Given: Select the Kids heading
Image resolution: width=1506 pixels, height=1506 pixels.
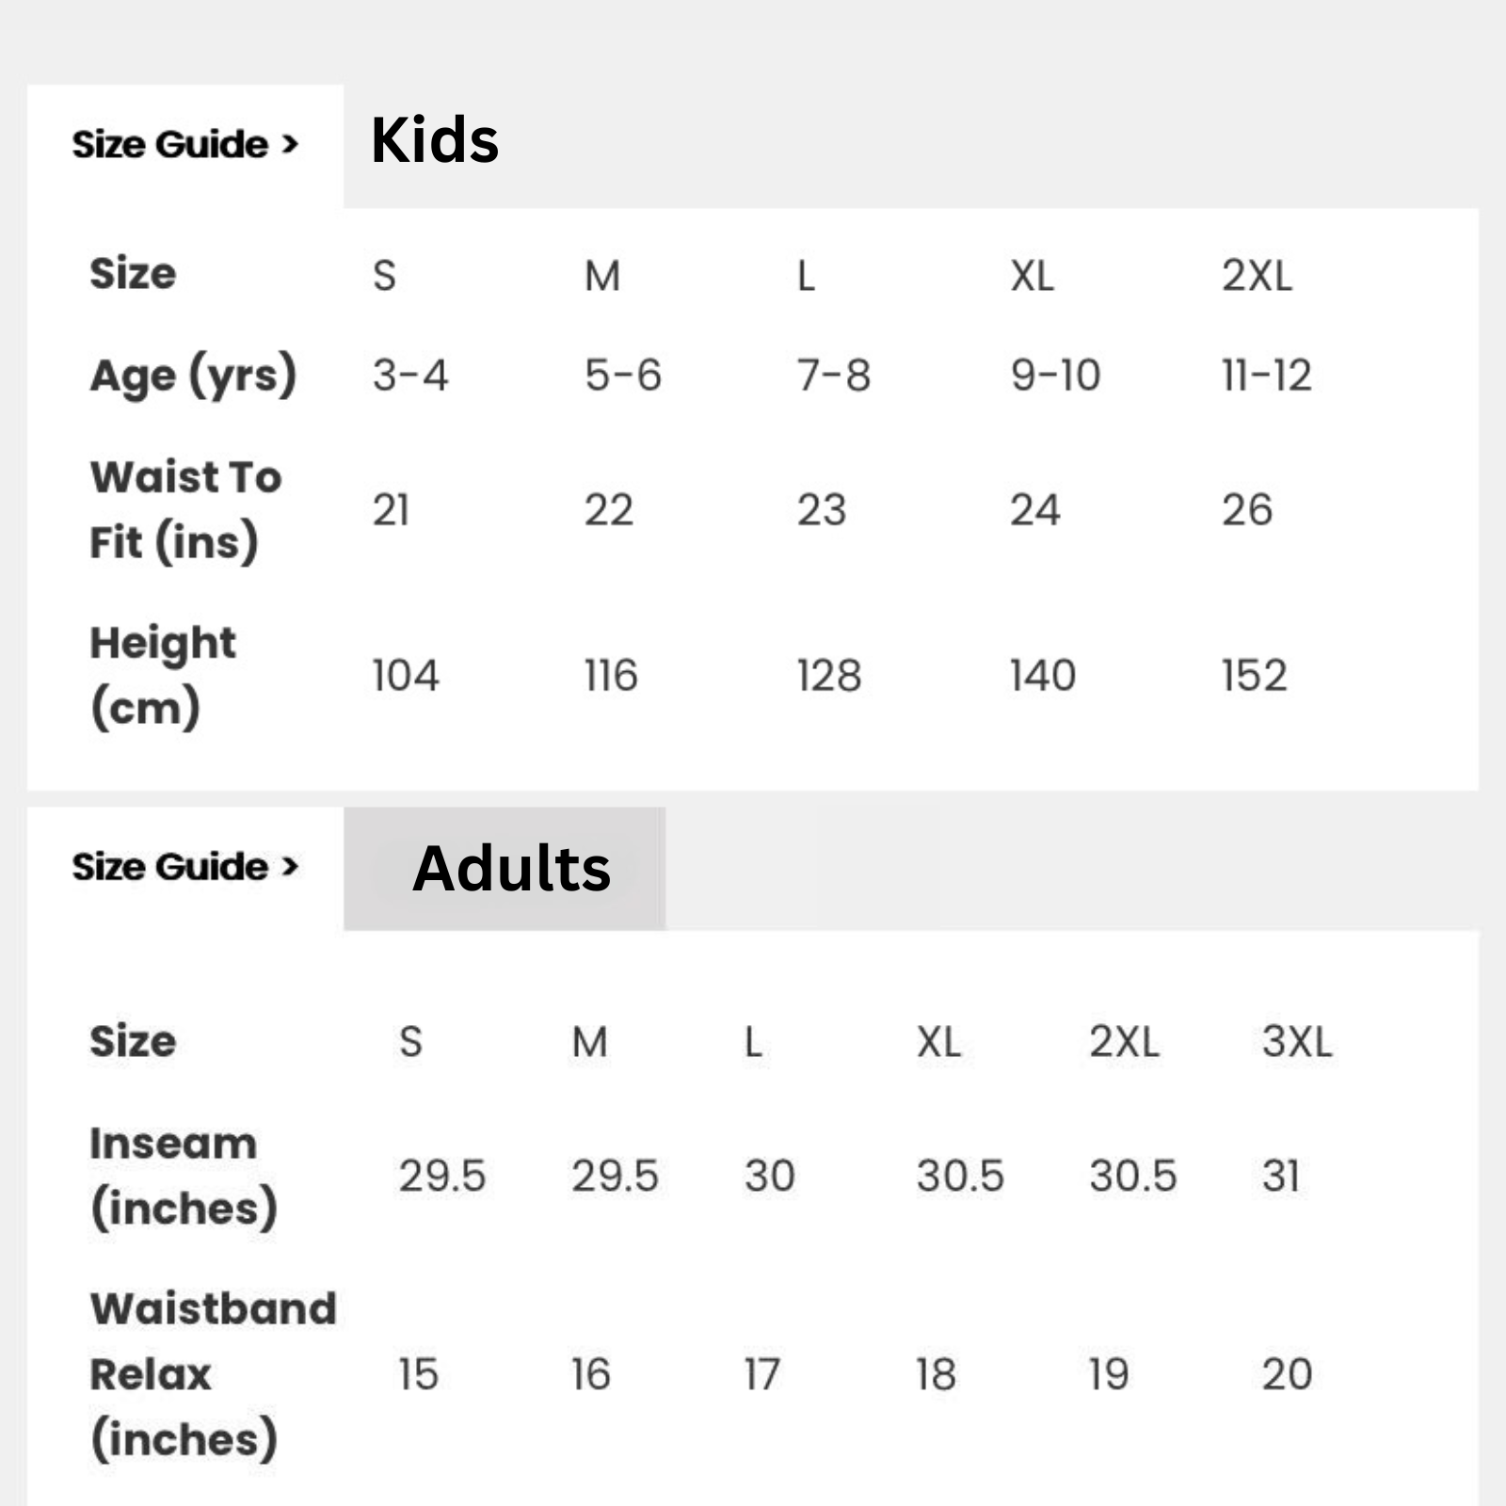Looking at the screenshot, I should [x=434, y=140].
